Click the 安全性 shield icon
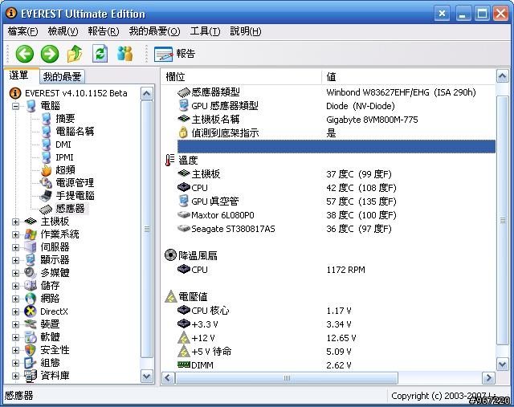 31,350
